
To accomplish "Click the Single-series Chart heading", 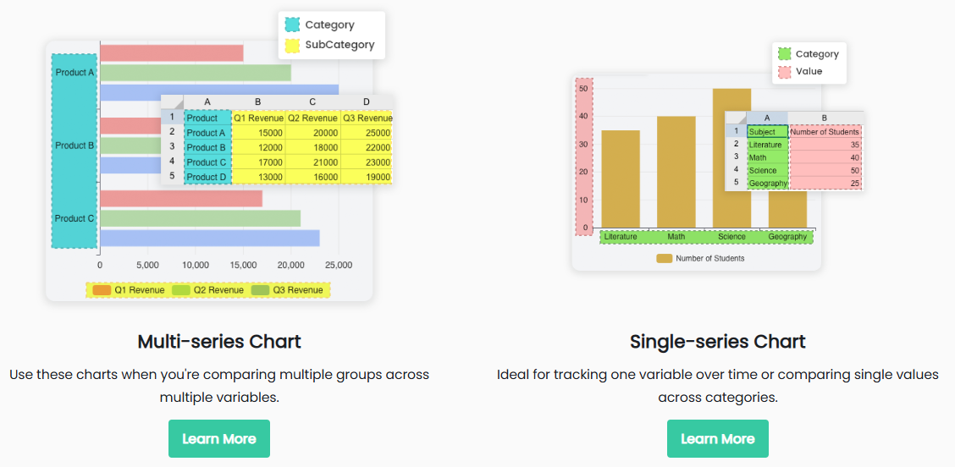I will [717, 342].
